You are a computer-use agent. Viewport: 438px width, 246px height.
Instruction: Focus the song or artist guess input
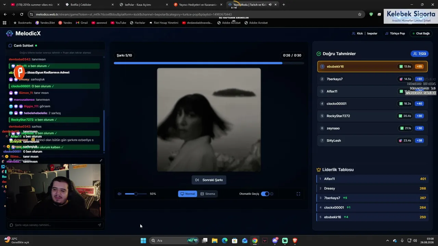click(56, 225)
